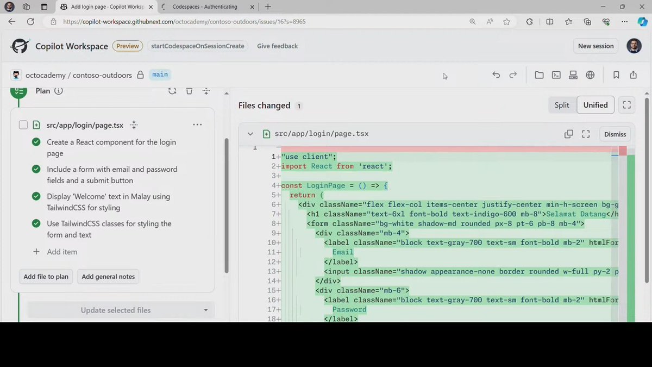
Task: Click sparkle icon beside src/app/login/page.tsx in plan
Action: (x=134, y=125)
